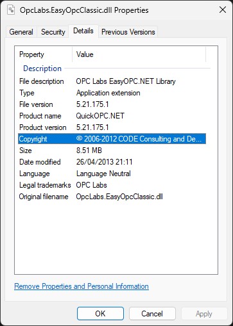Click the 2006-2012 CODE Consulting copyright value
233x326 pixels.
coord(139,139)
